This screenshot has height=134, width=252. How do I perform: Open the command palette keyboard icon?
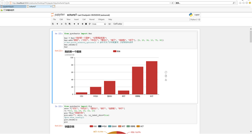point(109,24)
